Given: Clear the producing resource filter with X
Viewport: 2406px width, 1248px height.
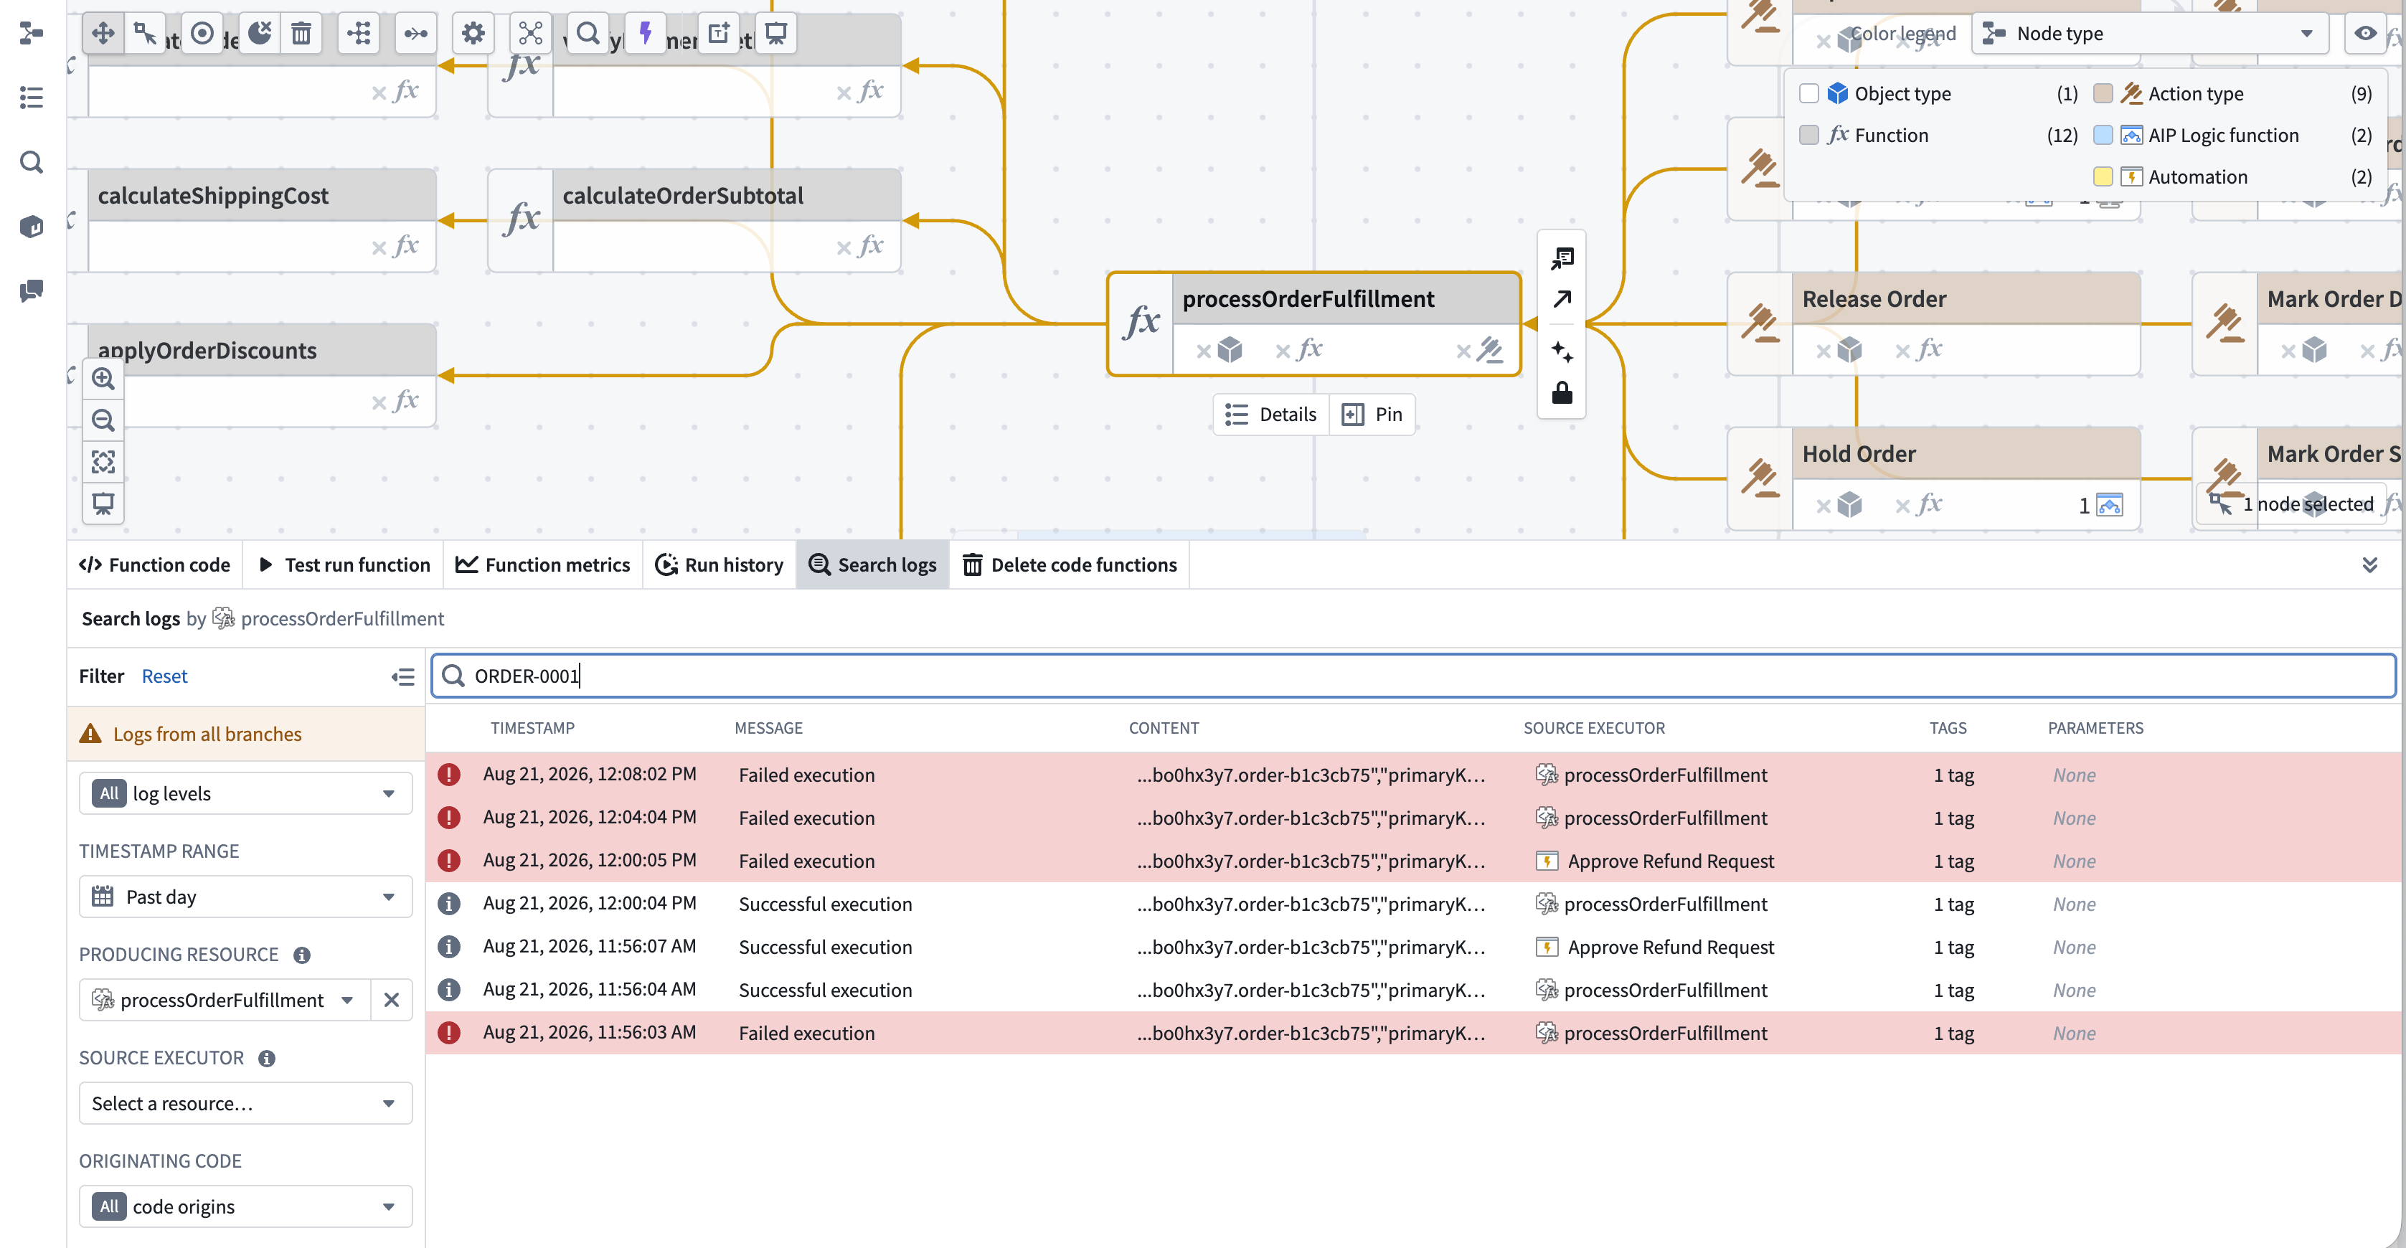Looking at the screenshot, I should tap(392, 1000).
